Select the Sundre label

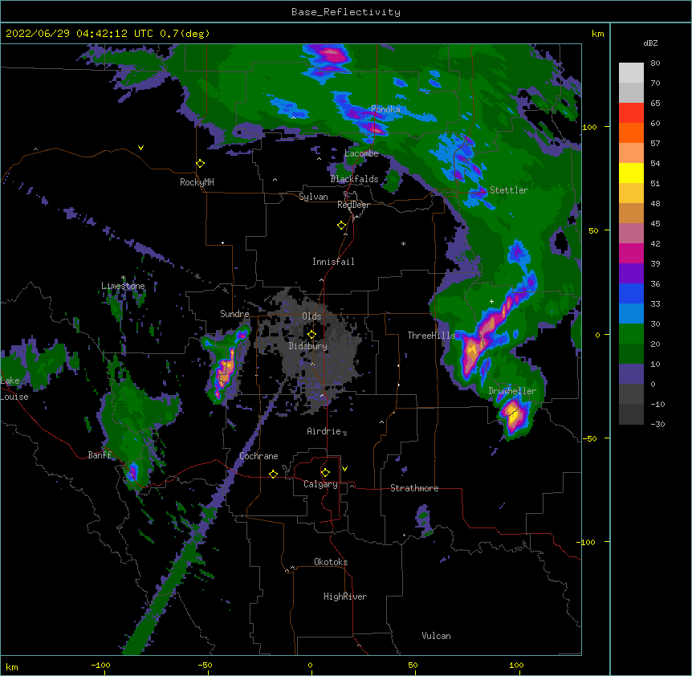tap(234, 314)
